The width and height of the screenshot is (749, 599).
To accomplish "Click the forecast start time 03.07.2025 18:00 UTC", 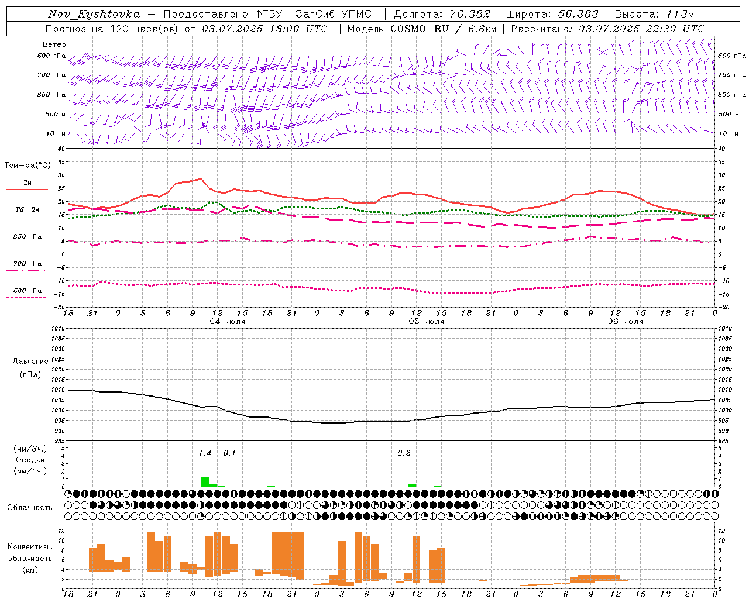I will (264, 29).
